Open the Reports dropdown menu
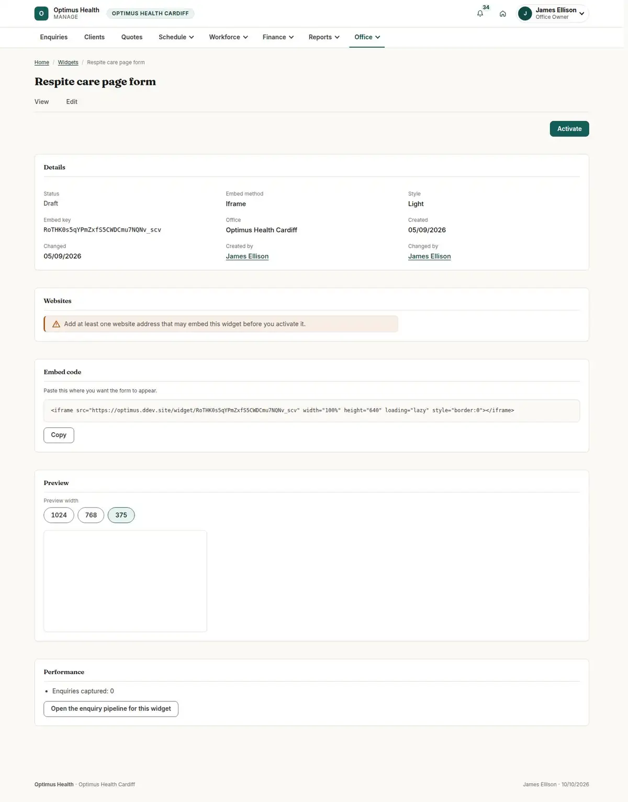 click(324, 37)
